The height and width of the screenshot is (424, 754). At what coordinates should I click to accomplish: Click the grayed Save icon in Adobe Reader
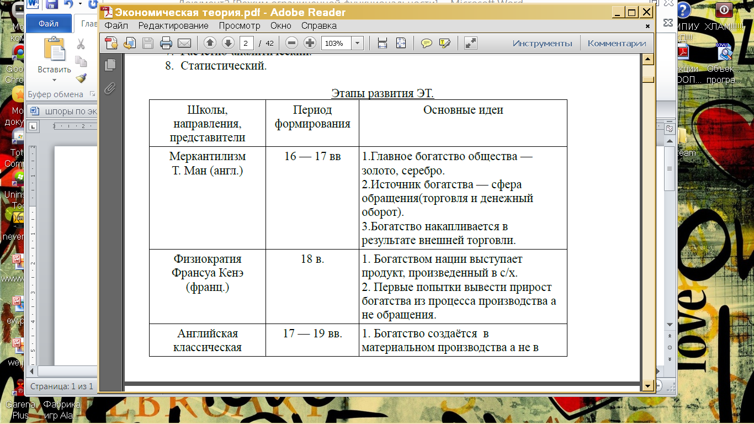(x=148, y=43)
